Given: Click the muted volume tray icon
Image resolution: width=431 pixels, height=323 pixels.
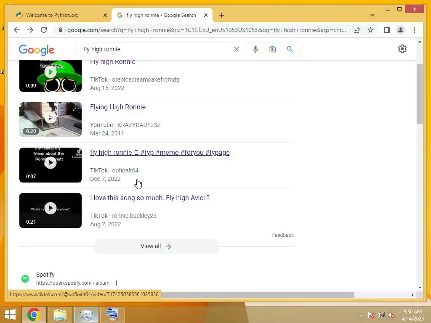Looking at the screenshot, I should 391,315.
